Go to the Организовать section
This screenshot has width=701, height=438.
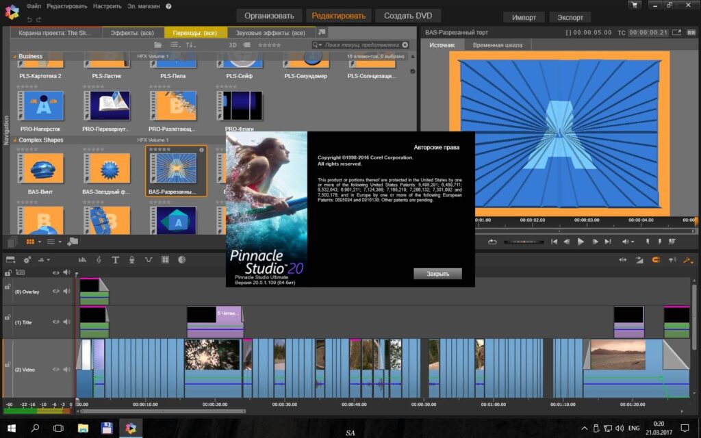pyautogui.click(x=269, y=16)
